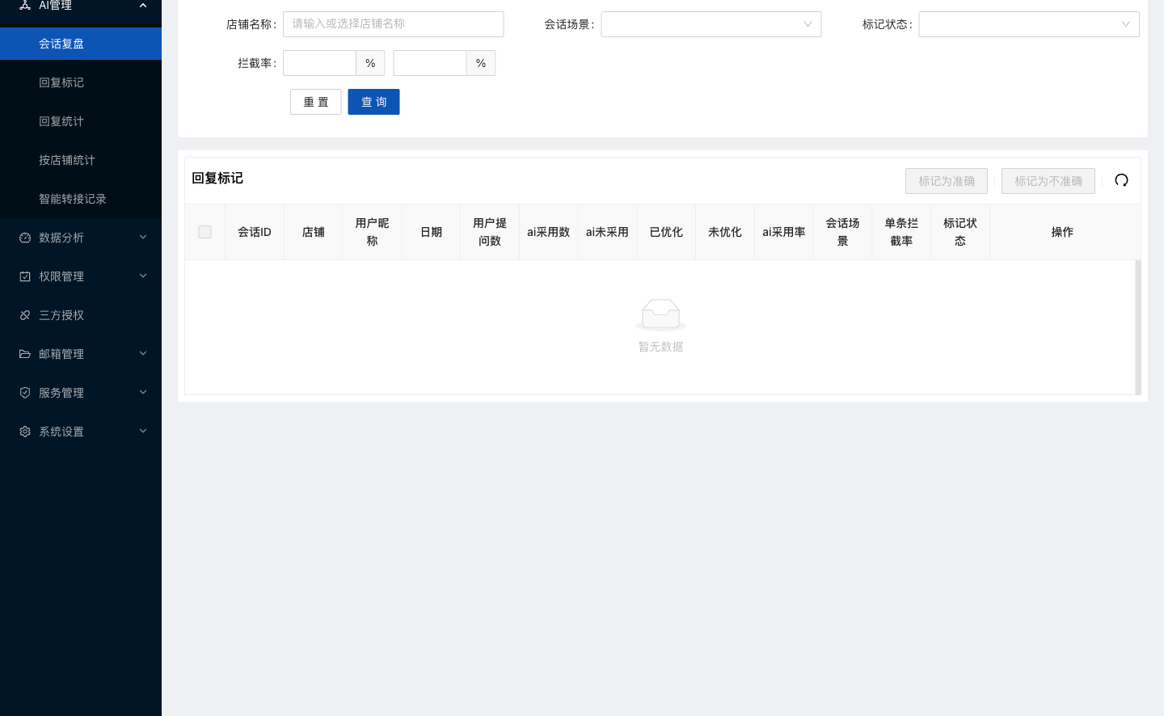Click the 用户提问数 column header

coord(490,232)
